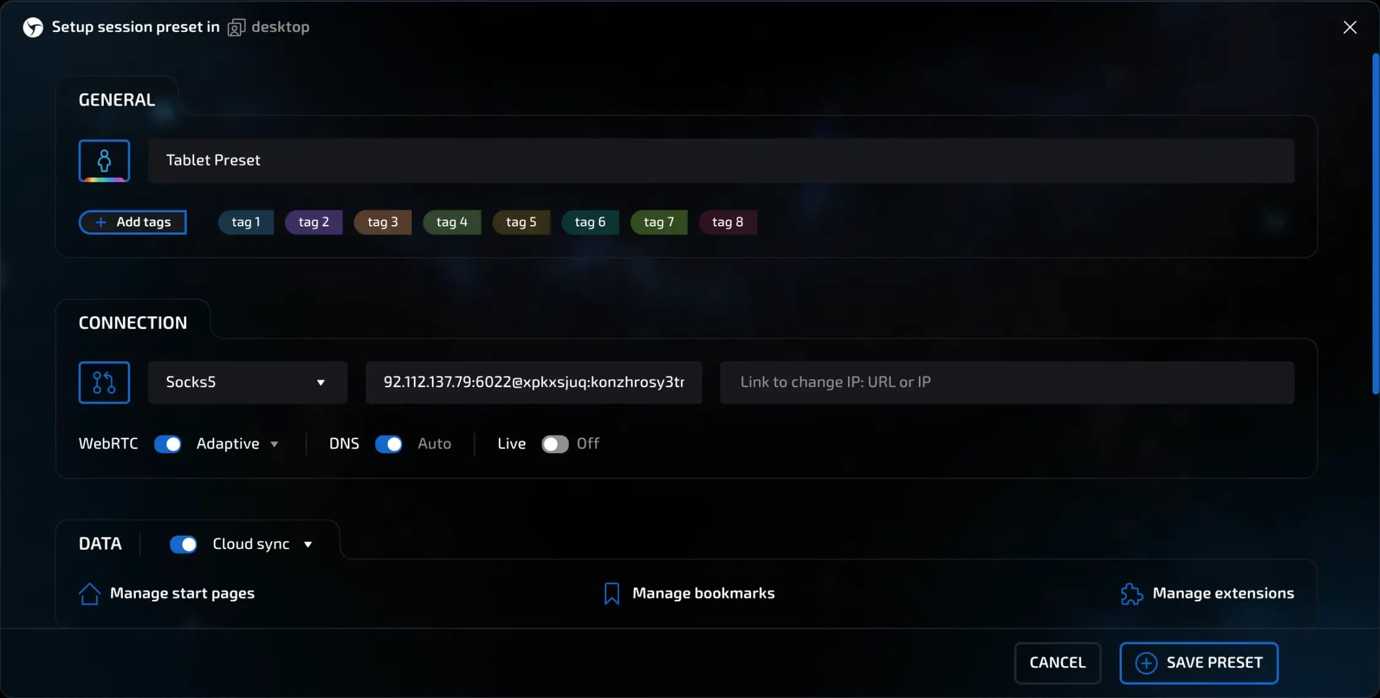Click the puzzle piece extensions icon
Viewport: 1380px width, 698px height.
[x=1131, y=593]
